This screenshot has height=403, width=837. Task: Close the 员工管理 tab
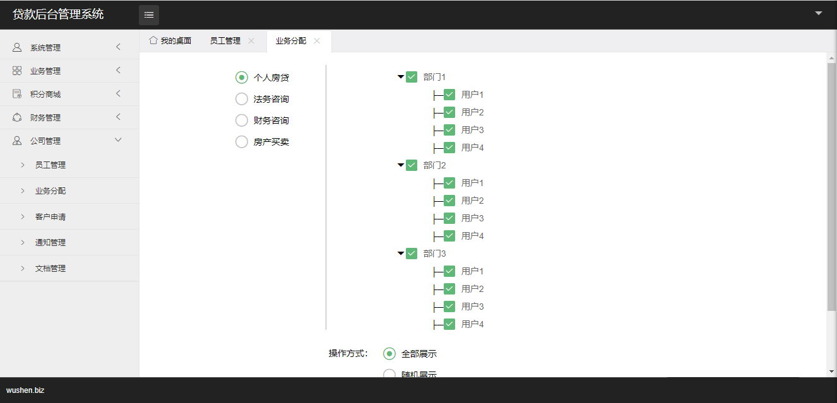click(251, 41)
